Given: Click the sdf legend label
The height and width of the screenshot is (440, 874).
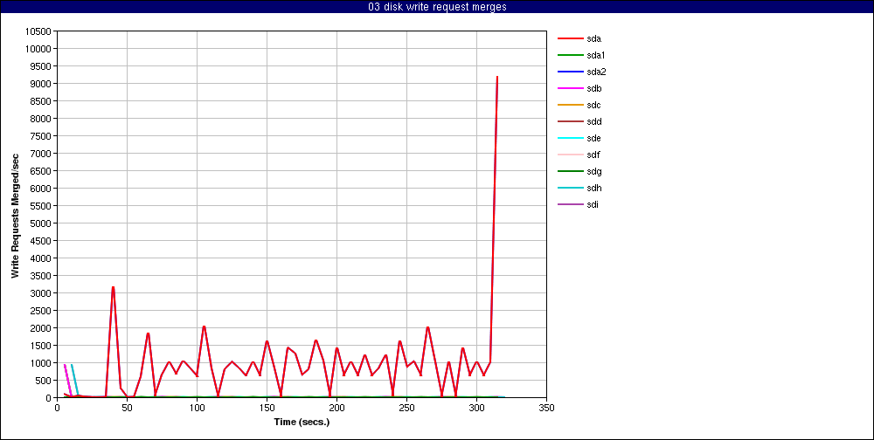Looking at the screenshot, I should pos(593,155).
